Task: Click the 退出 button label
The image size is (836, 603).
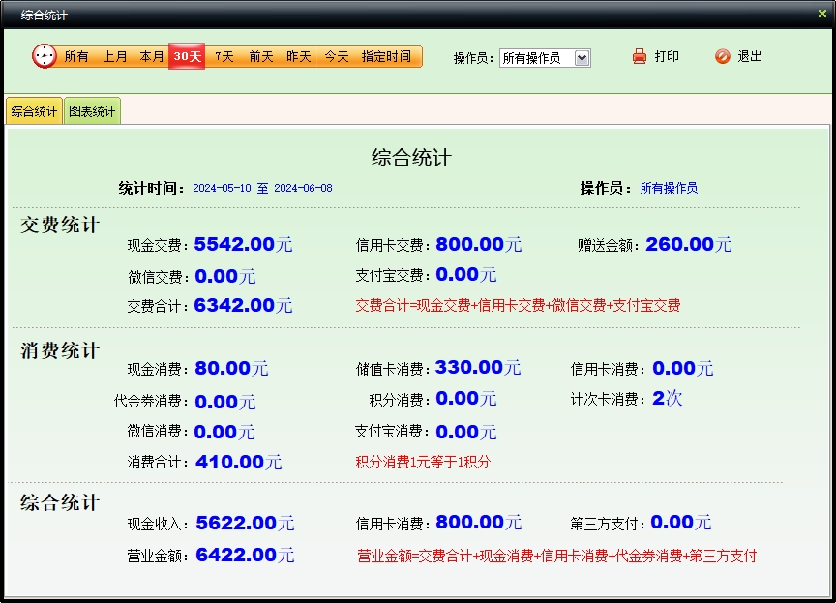Action: click(750, 57)
